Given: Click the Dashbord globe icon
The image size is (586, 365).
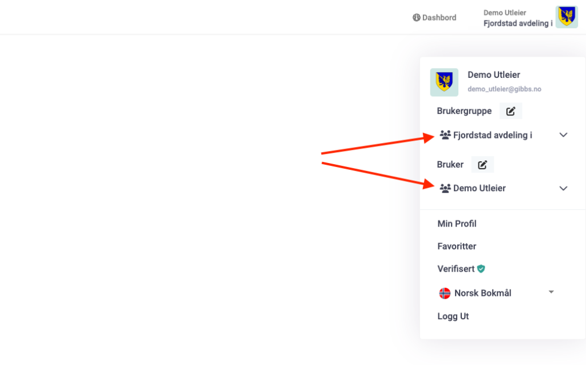Looking at the screenshot, I should tap(416, 18).
